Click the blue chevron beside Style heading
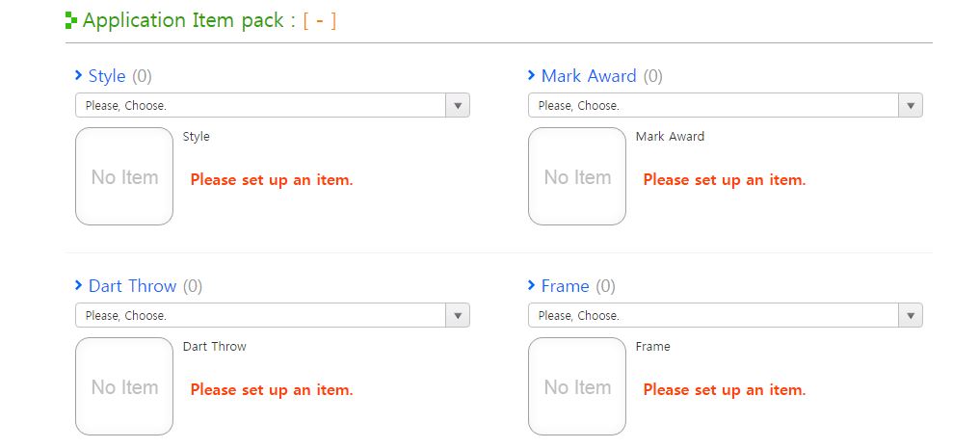Viewport: 979px width, 448px height. click(x=79, y=75)
